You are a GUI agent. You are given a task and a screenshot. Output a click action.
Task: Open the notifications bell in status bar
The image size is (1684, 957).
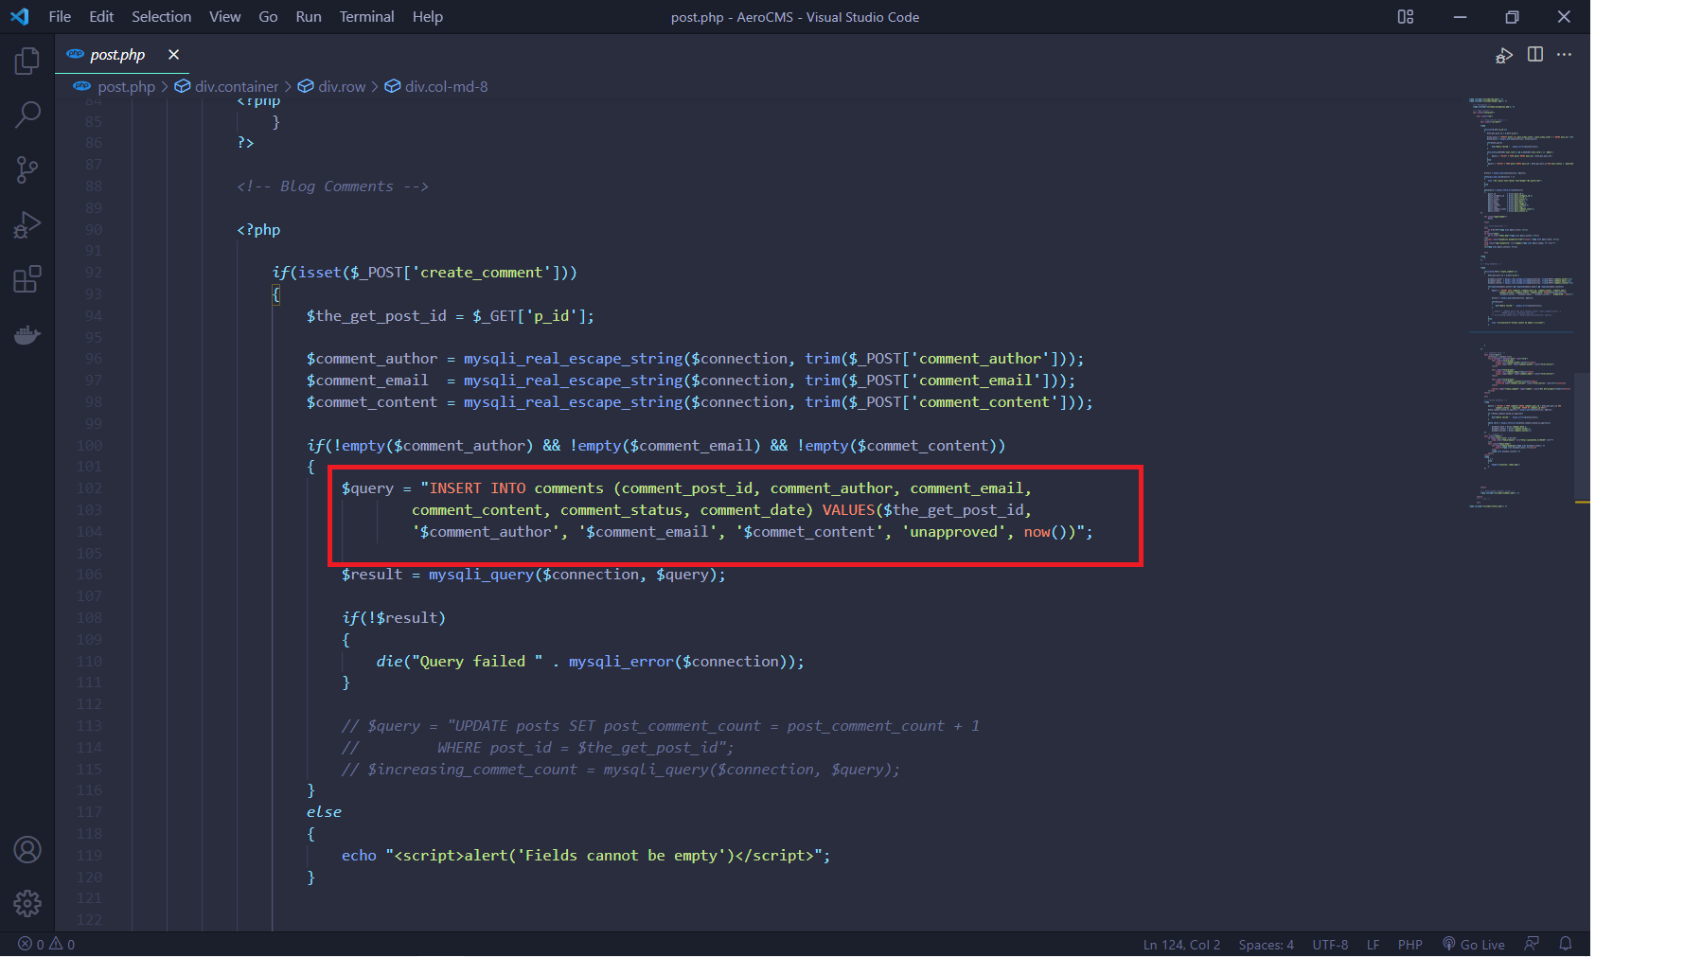click(1566, 944)
